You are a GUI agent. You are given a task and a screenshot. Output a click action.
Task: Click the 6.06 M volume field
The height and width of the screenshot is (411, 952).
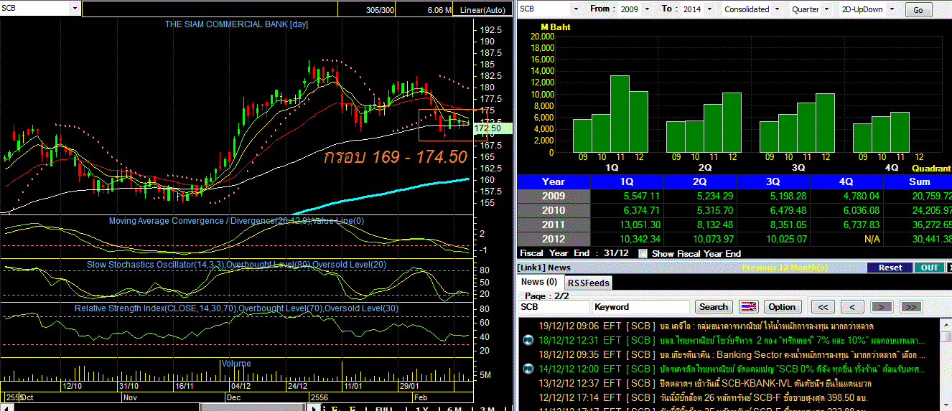point(426,10)
